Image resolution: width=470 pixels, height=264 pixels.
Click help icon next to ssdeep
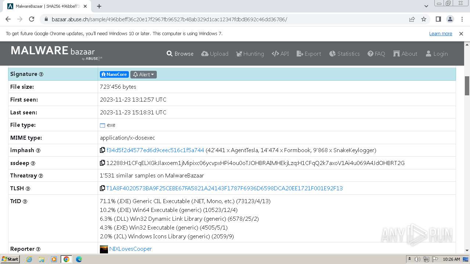[33, 163]
